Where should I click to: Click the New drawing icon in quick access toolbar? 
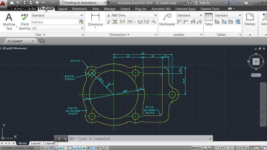[12, 3]
